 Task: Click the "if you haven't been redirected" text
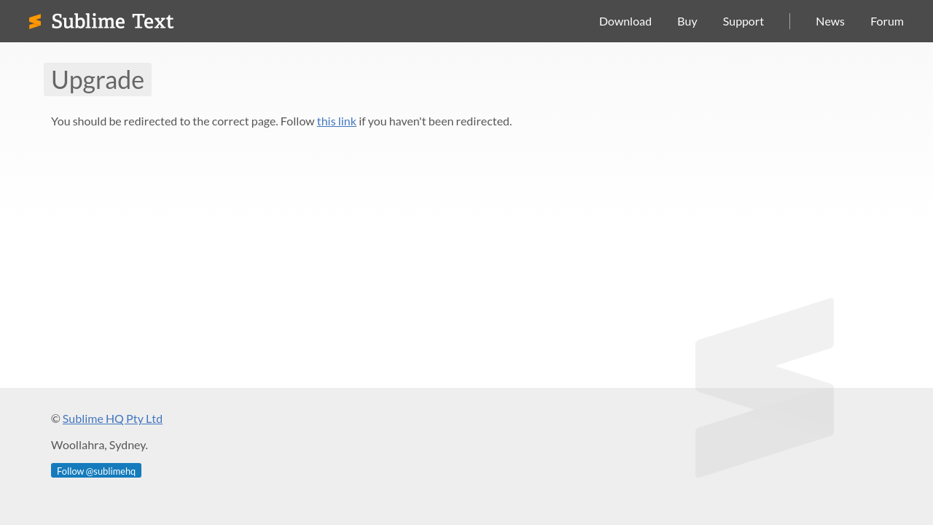point(435,121)
